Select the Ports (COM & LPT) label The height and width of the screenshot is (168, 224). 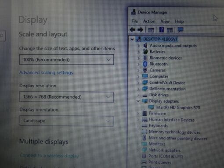coord(166,156)
